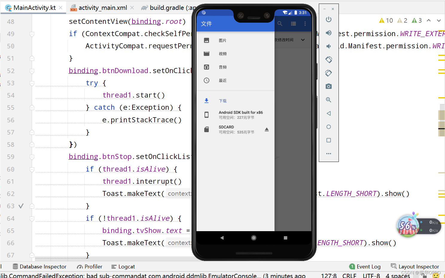Close the emulator toolbar window

(x=333, y=9)
